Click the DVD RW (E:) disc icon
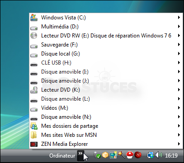The height and width of the screenshot is (163, 184). tap(34, 36)
